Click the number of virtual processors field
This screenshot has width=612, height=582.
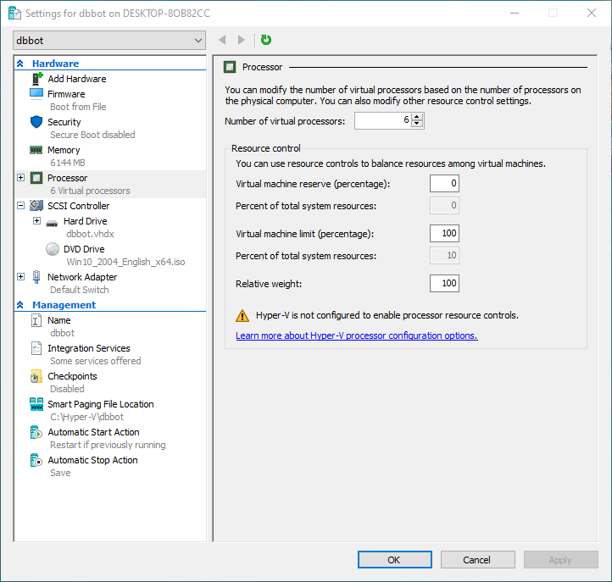pyautogui.click(x=382, y=120)
